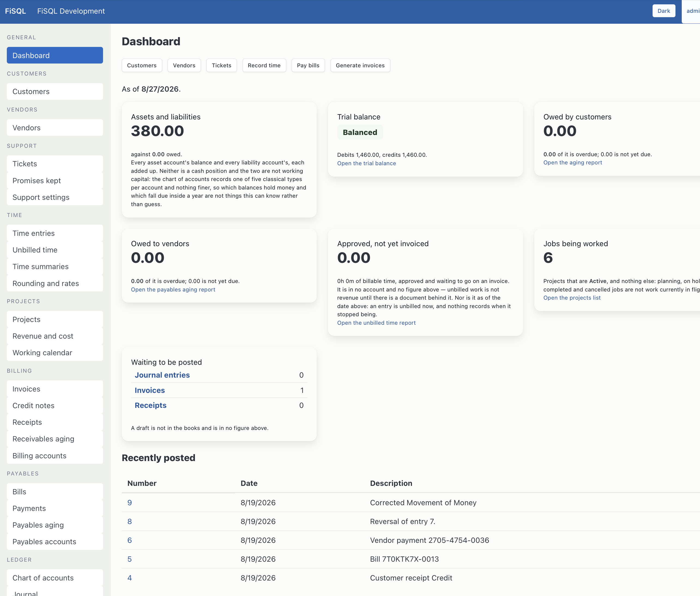Image resolution: width=700 pixels, height=596 pixels.
Task: Click the Balanced status badge
Action: point(360,133)
